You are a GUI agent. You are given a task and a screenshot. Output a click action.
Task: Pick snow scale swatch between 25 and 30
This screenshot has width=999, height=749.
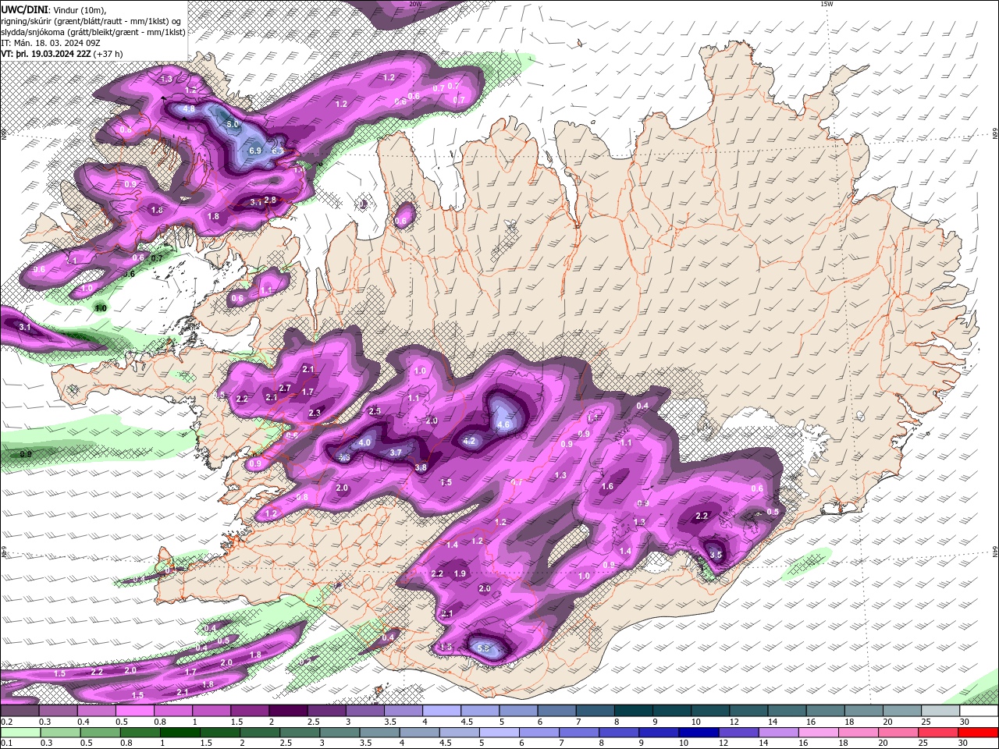[x=940, y=711]
